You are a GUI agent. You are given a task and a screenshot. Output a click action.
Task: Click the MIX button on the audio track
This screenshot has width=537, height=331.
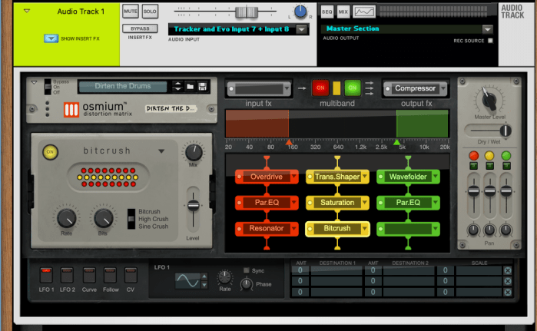pyautogui.click(x=343, y=12)
